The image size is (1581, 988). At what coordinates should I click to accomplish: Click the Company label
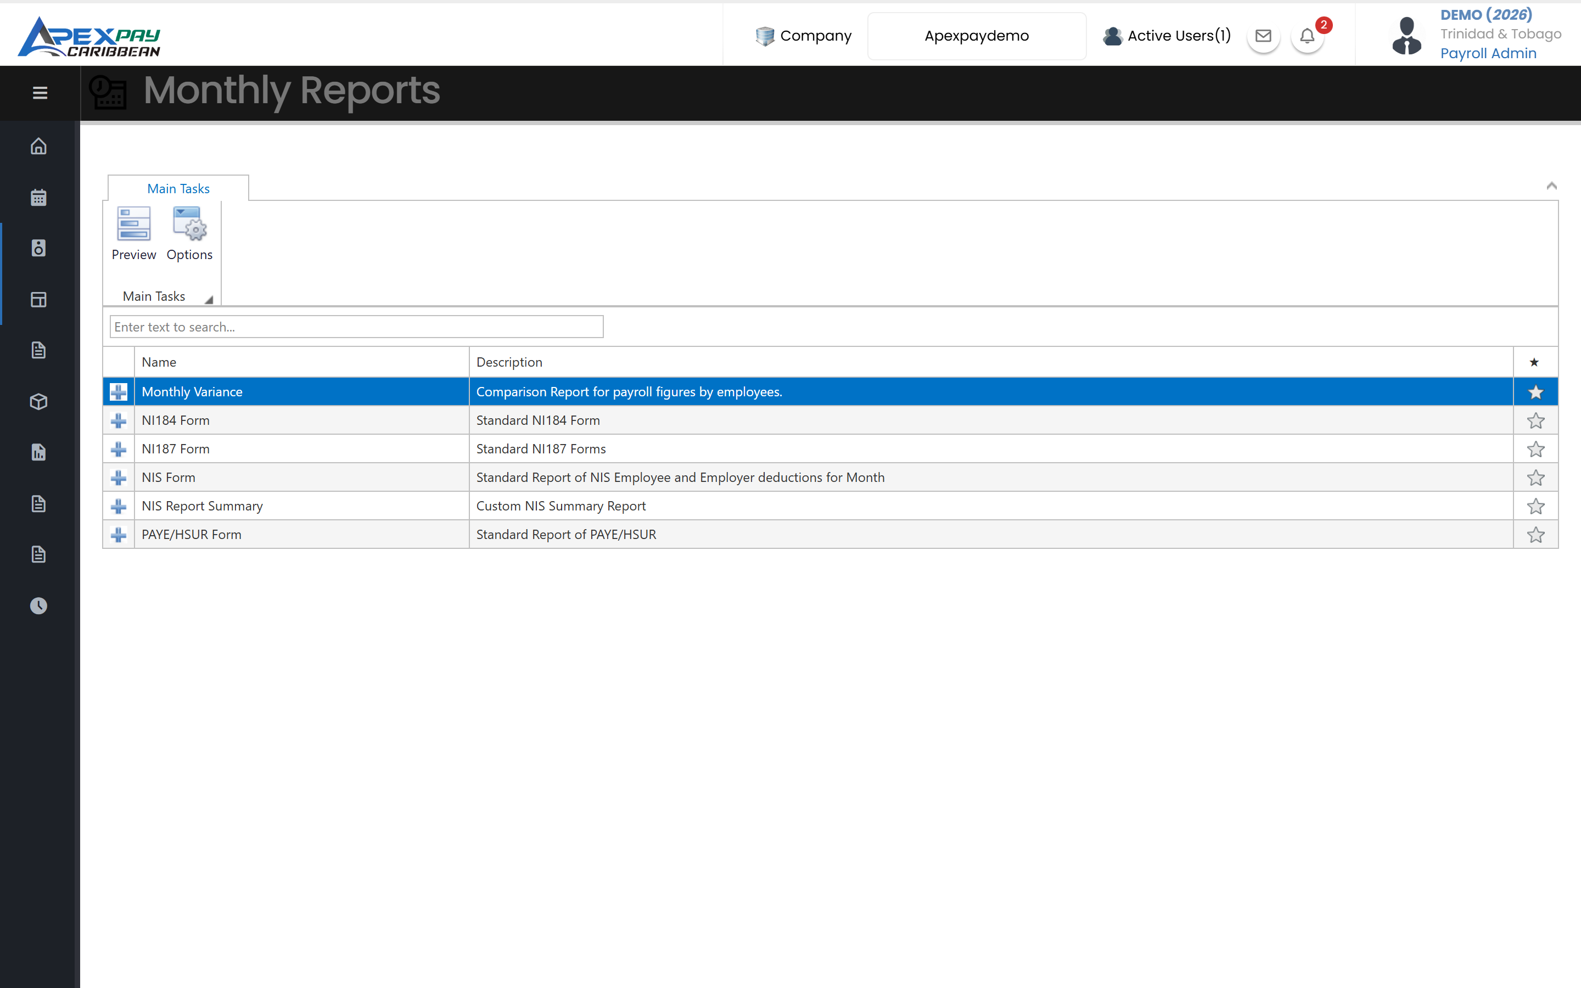pyautogui.click(x=816, y=36)
